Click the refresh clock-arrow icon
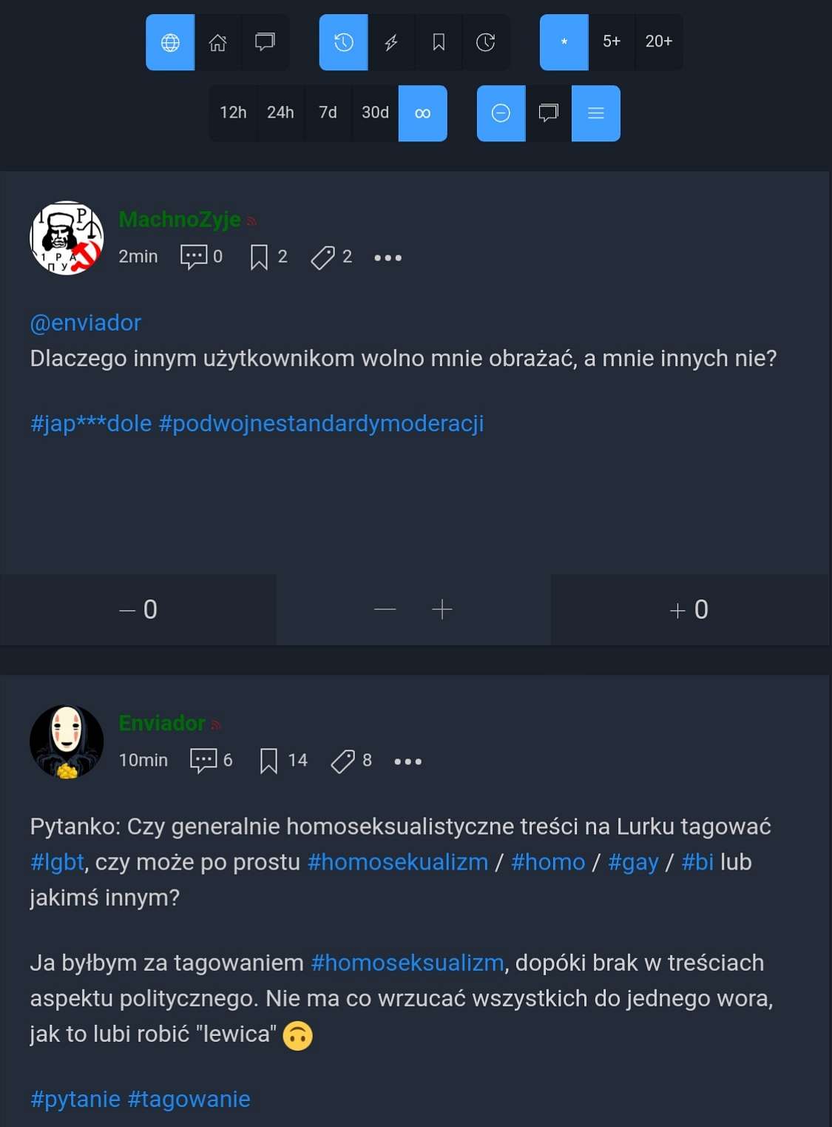The width and height of the screenshot is (832, 1127). click(x=486, y=42)
